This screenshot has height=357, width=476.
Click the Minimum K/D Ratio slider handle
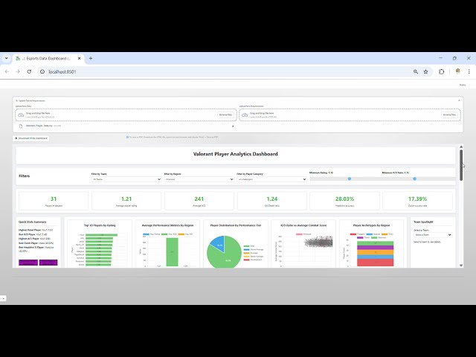(x=415, y=178)
